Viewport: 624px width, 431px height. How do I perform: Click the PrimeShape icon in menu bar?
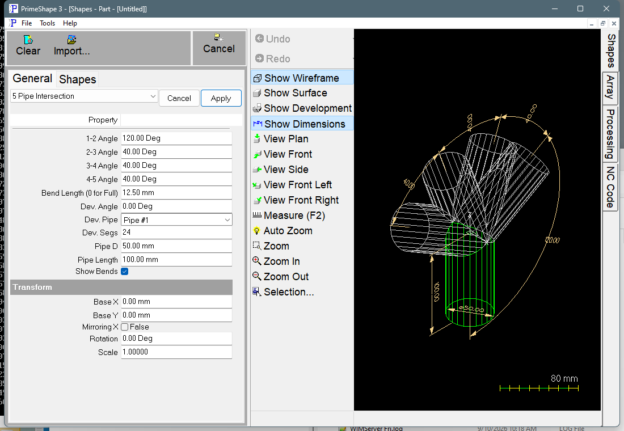pyautogui.click(x=12, y=23)
